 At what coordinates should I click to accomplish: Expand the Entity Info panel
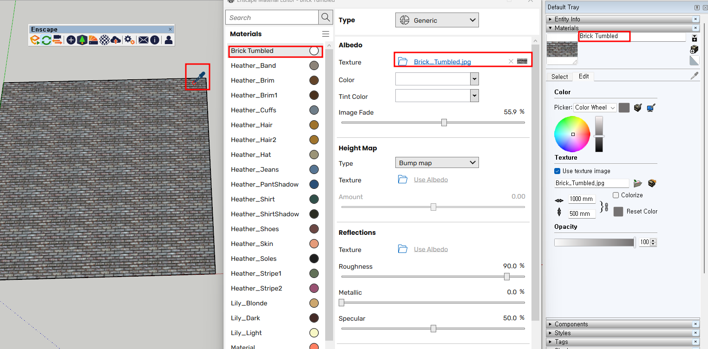click(623, 19)
